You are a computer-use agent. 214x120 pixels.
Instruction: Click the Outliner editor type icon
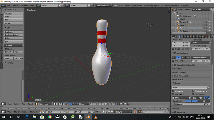click(174, 9)
